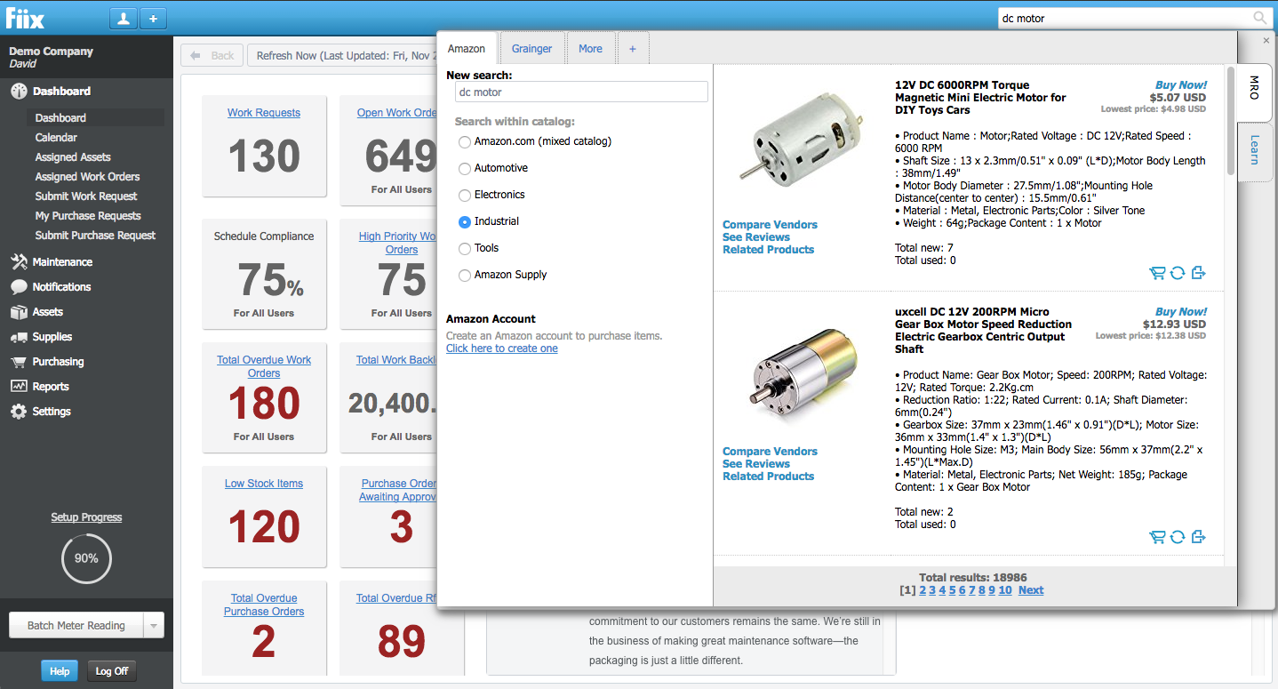Open the Total Overdue Work Orders link
The image size is (1278, 689).
pos(264,366)
